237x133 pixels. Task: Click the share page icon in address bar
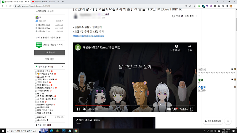tap(190, 6)
